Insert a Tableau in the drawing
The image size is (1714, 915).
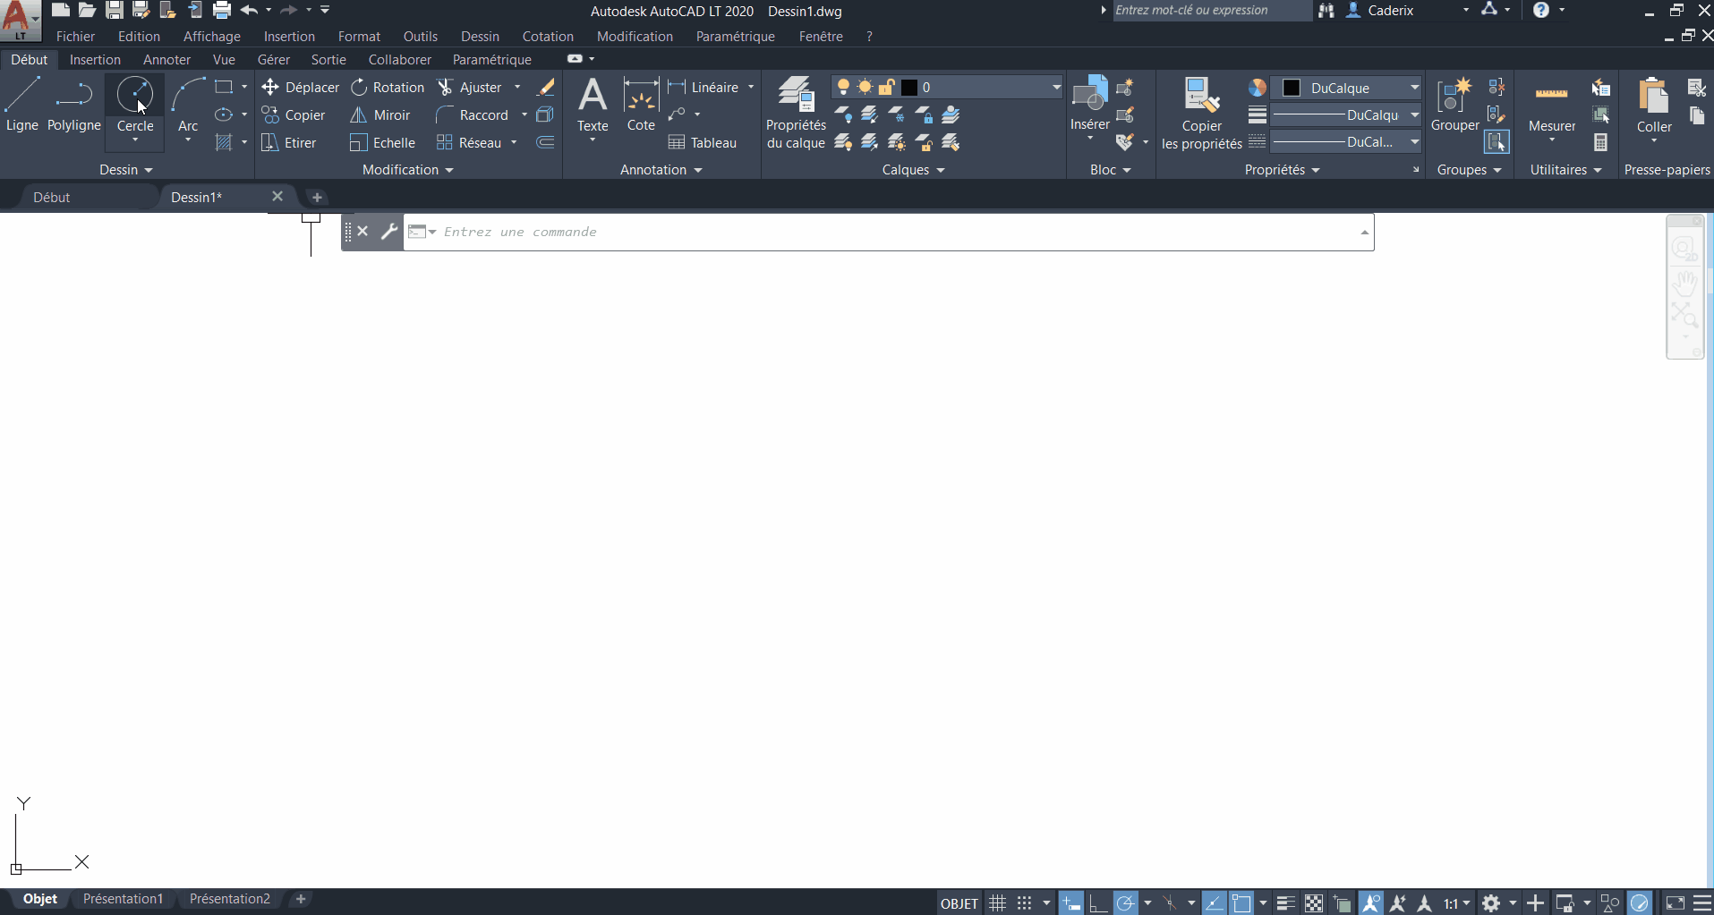(x=704, y=142)
